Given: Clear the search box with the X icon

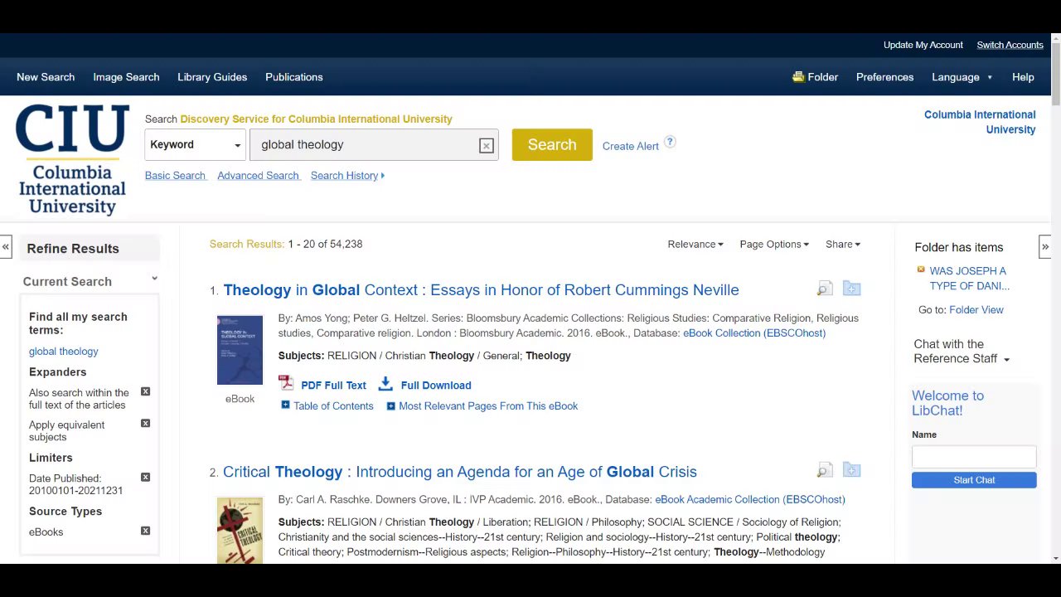Looking at the screenshot, I should point(487,146).
